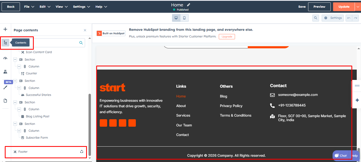Open the View menu
The width and height of the screenshot is (361, 162).
click(62, 7)
